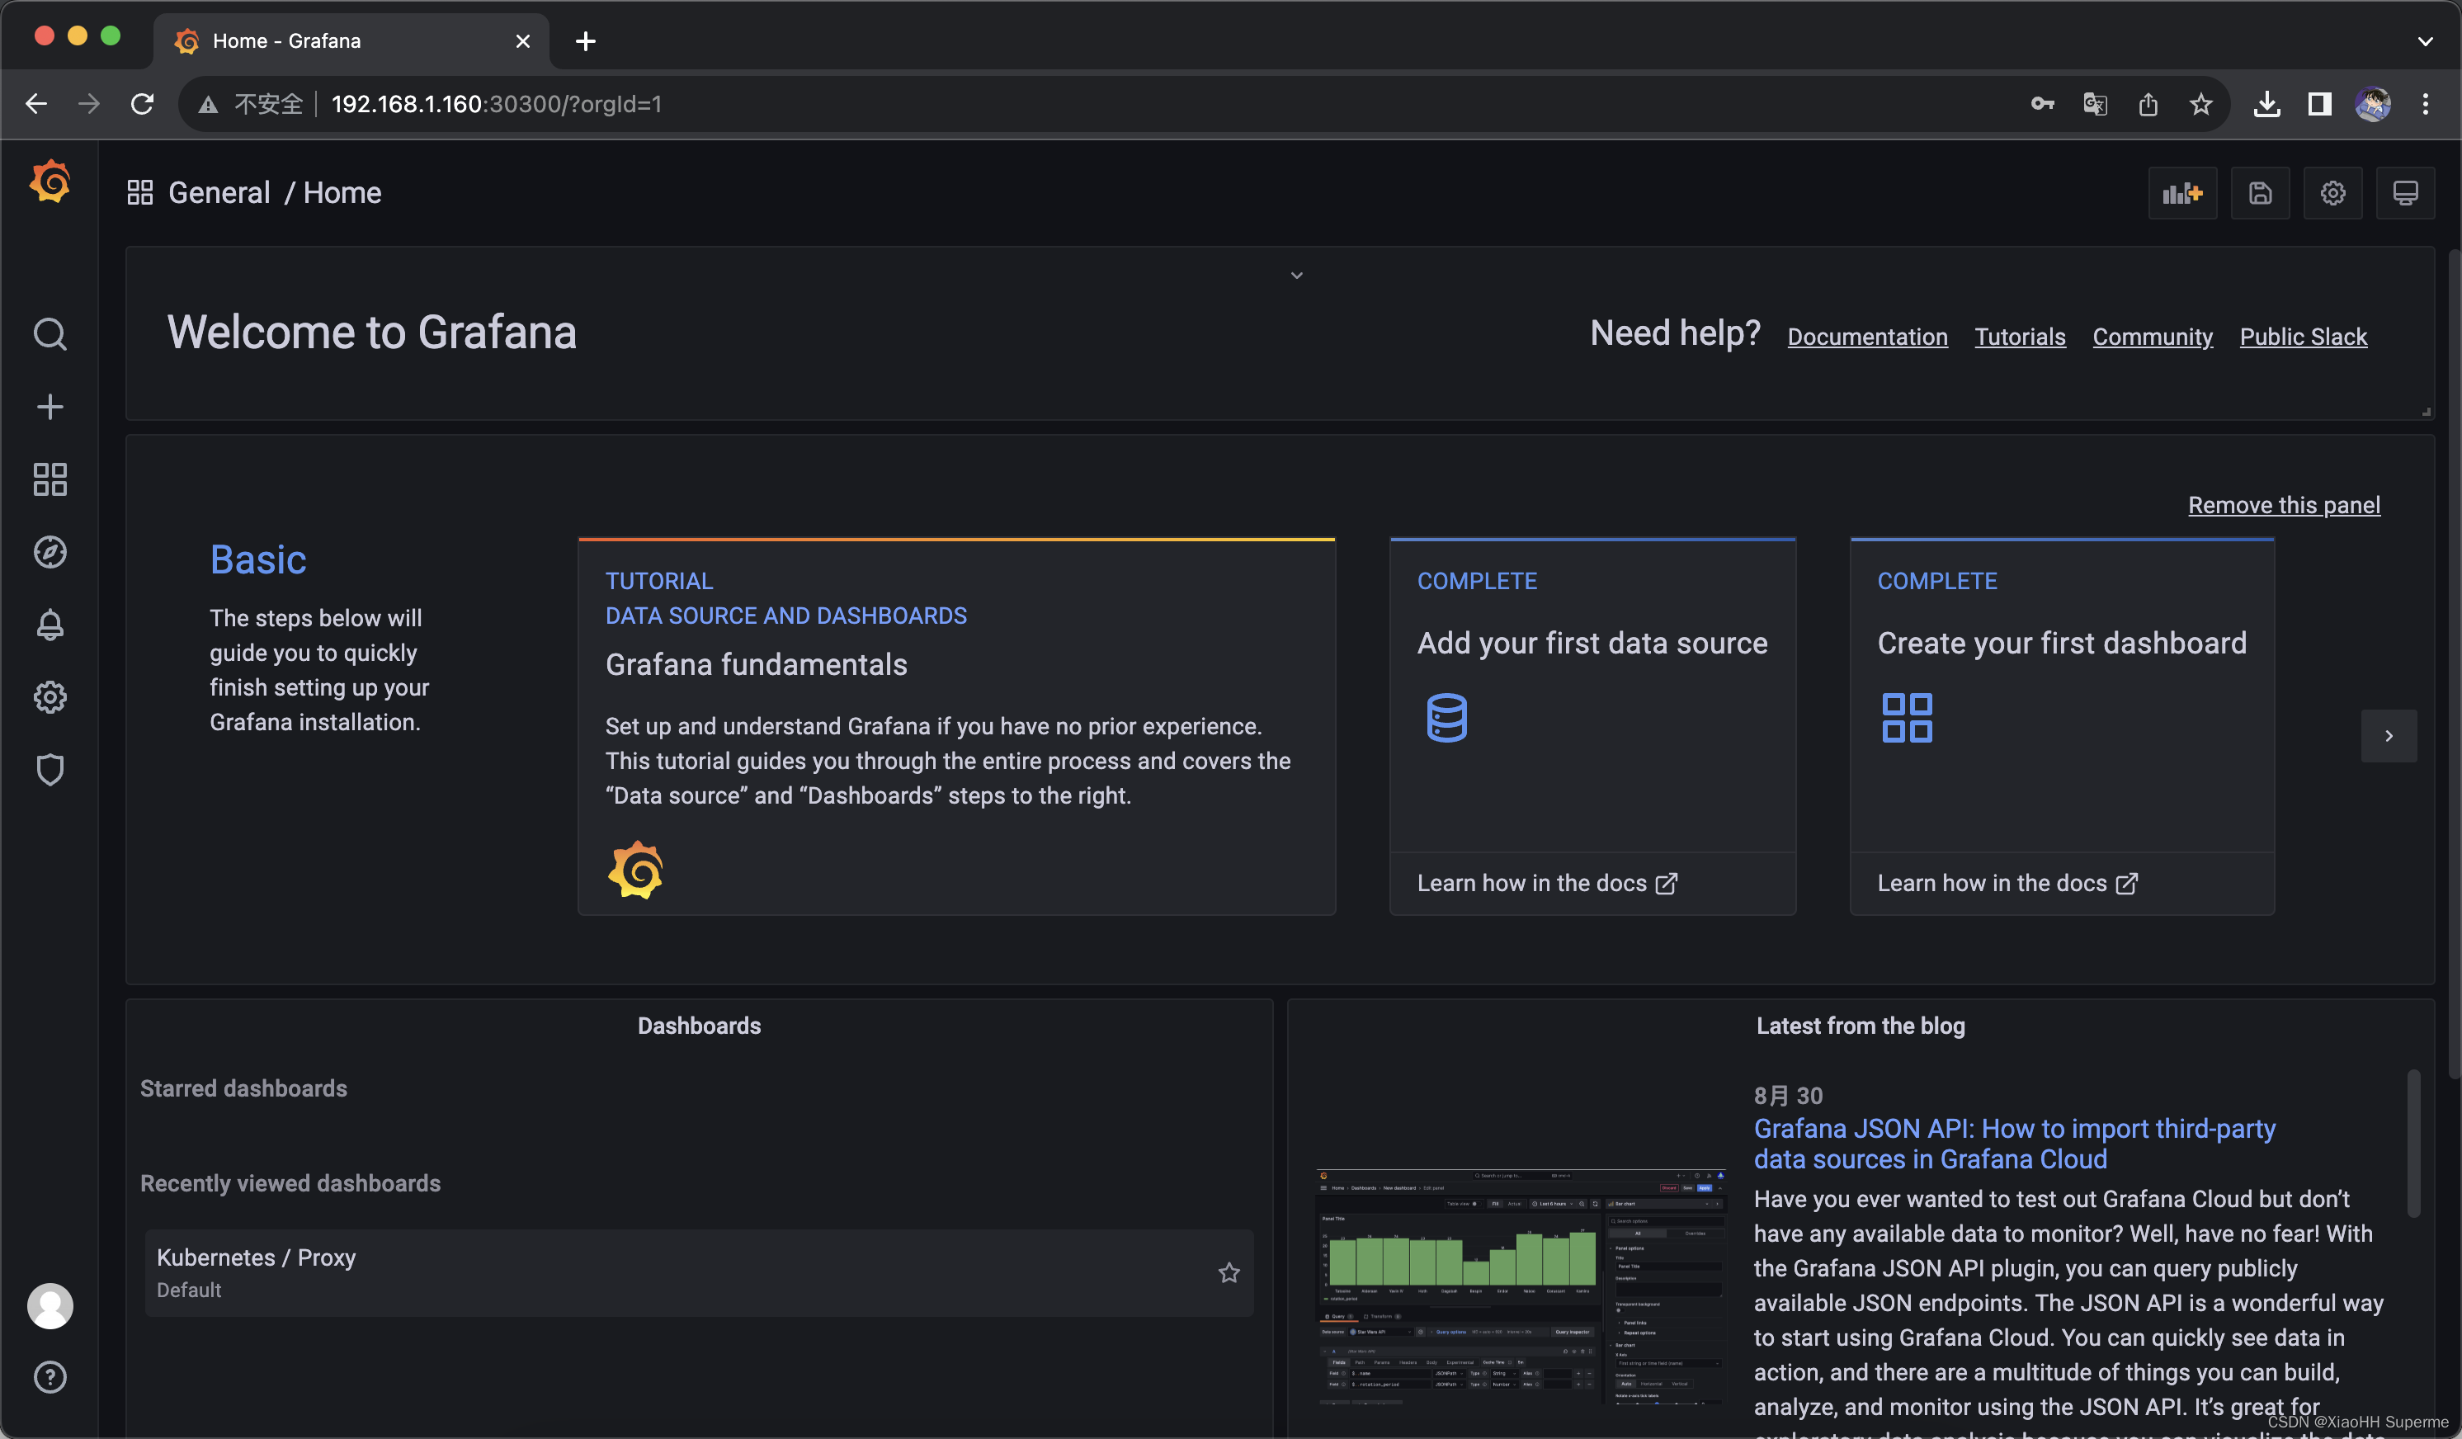Bookmark page with star icon in address bar

click(x=2200, y=104)
